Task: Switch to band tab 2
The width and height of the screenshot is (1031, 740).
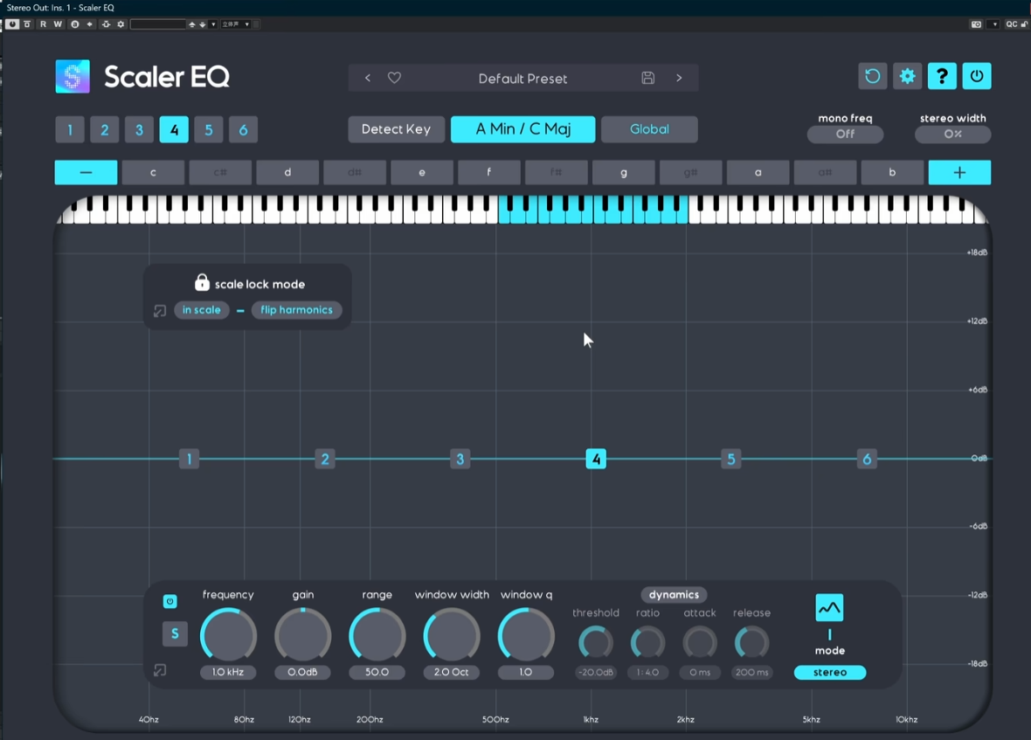Action: point(105,129)
